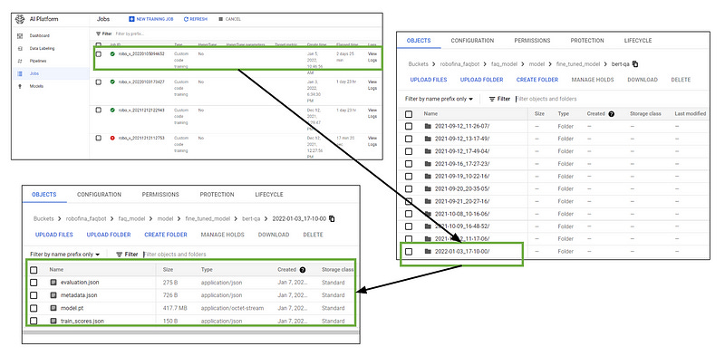Click the Models lightbulb sidebar icon
Image resolution: width=725 pixels, height=356 pixels.
click(19, 86)
